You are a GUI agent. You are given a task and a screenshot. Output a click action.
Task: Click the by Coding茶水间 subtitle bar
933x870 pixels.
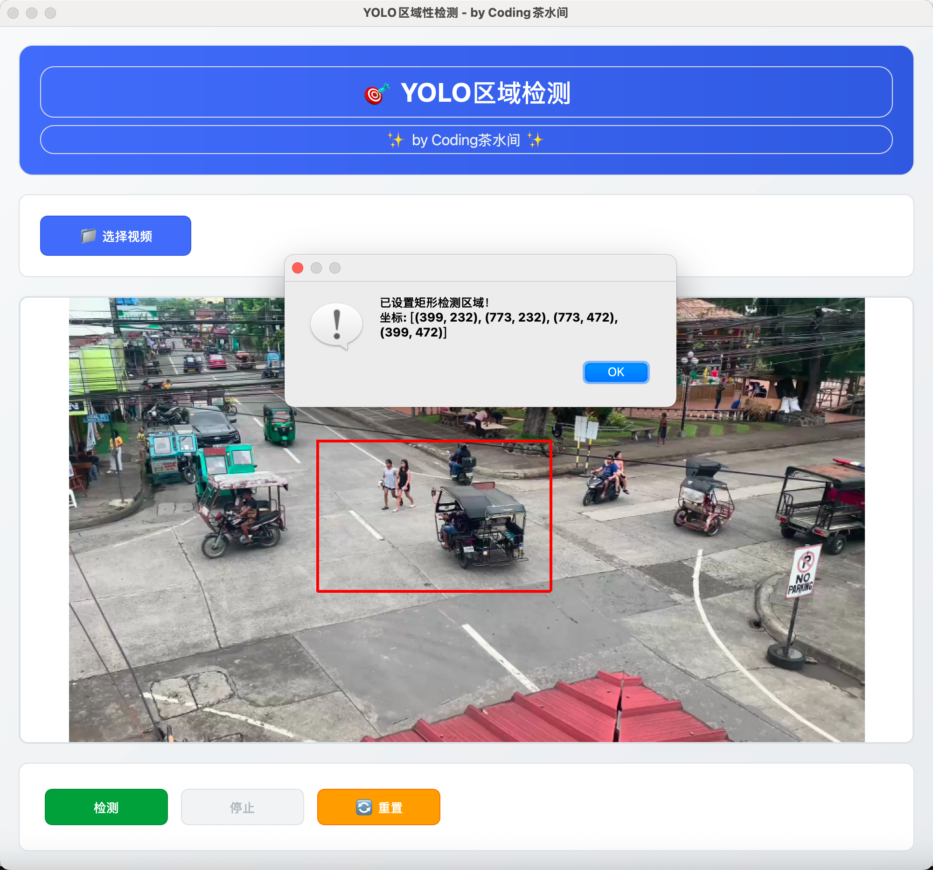tap(466, 140)
